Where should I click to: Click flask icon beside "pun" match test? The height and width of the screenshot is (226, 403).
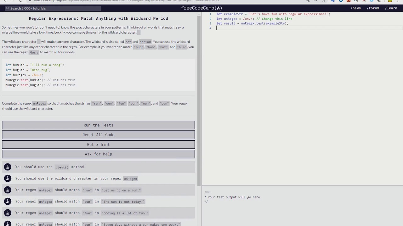click(x=8, y=224)
